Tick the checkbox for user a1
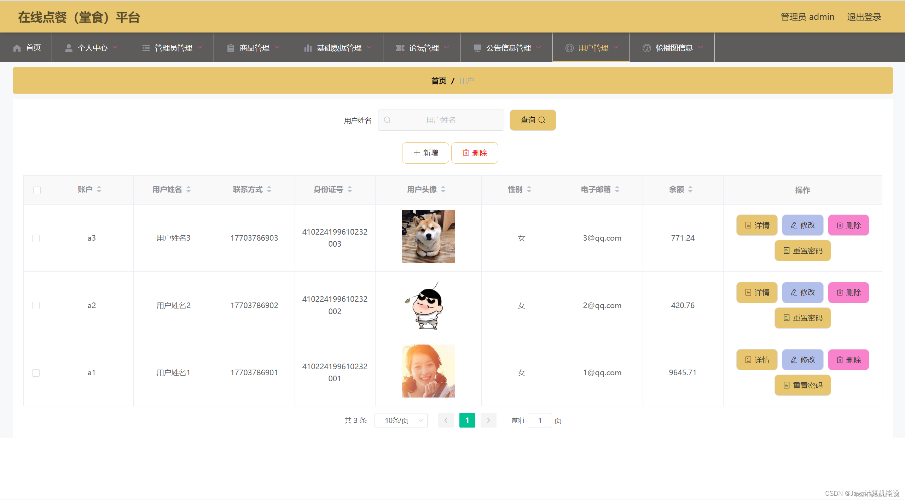This screenshot has width=905, height=500. click(x=36, y=373)
